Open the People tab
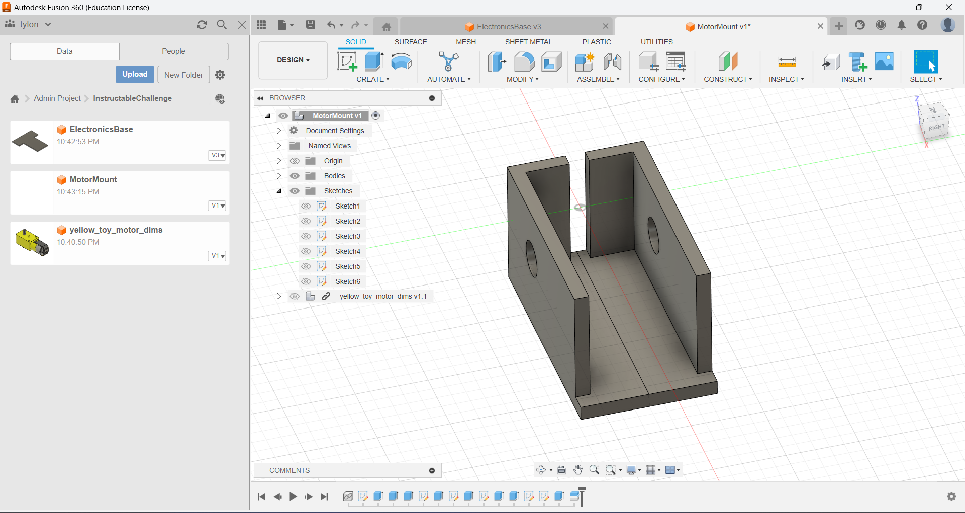The image size is (965, 513). point(173,51)
